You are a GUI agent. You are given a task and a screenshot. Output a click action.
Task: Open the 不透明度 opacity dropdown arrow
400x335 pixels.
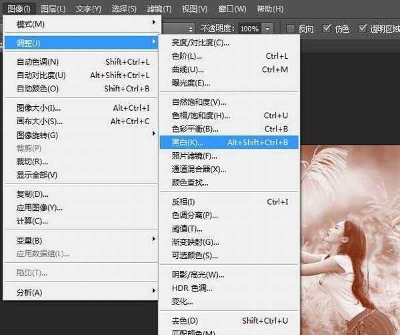pos(267,29)
